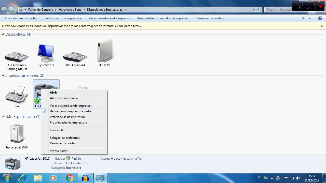This screenshot has height=183, width=326.
Task: Show hidden tray icons arrow
Action: pos(272,178)
